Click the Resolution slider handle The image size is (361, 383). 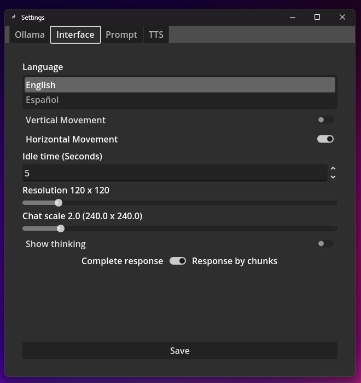[59, 203]
